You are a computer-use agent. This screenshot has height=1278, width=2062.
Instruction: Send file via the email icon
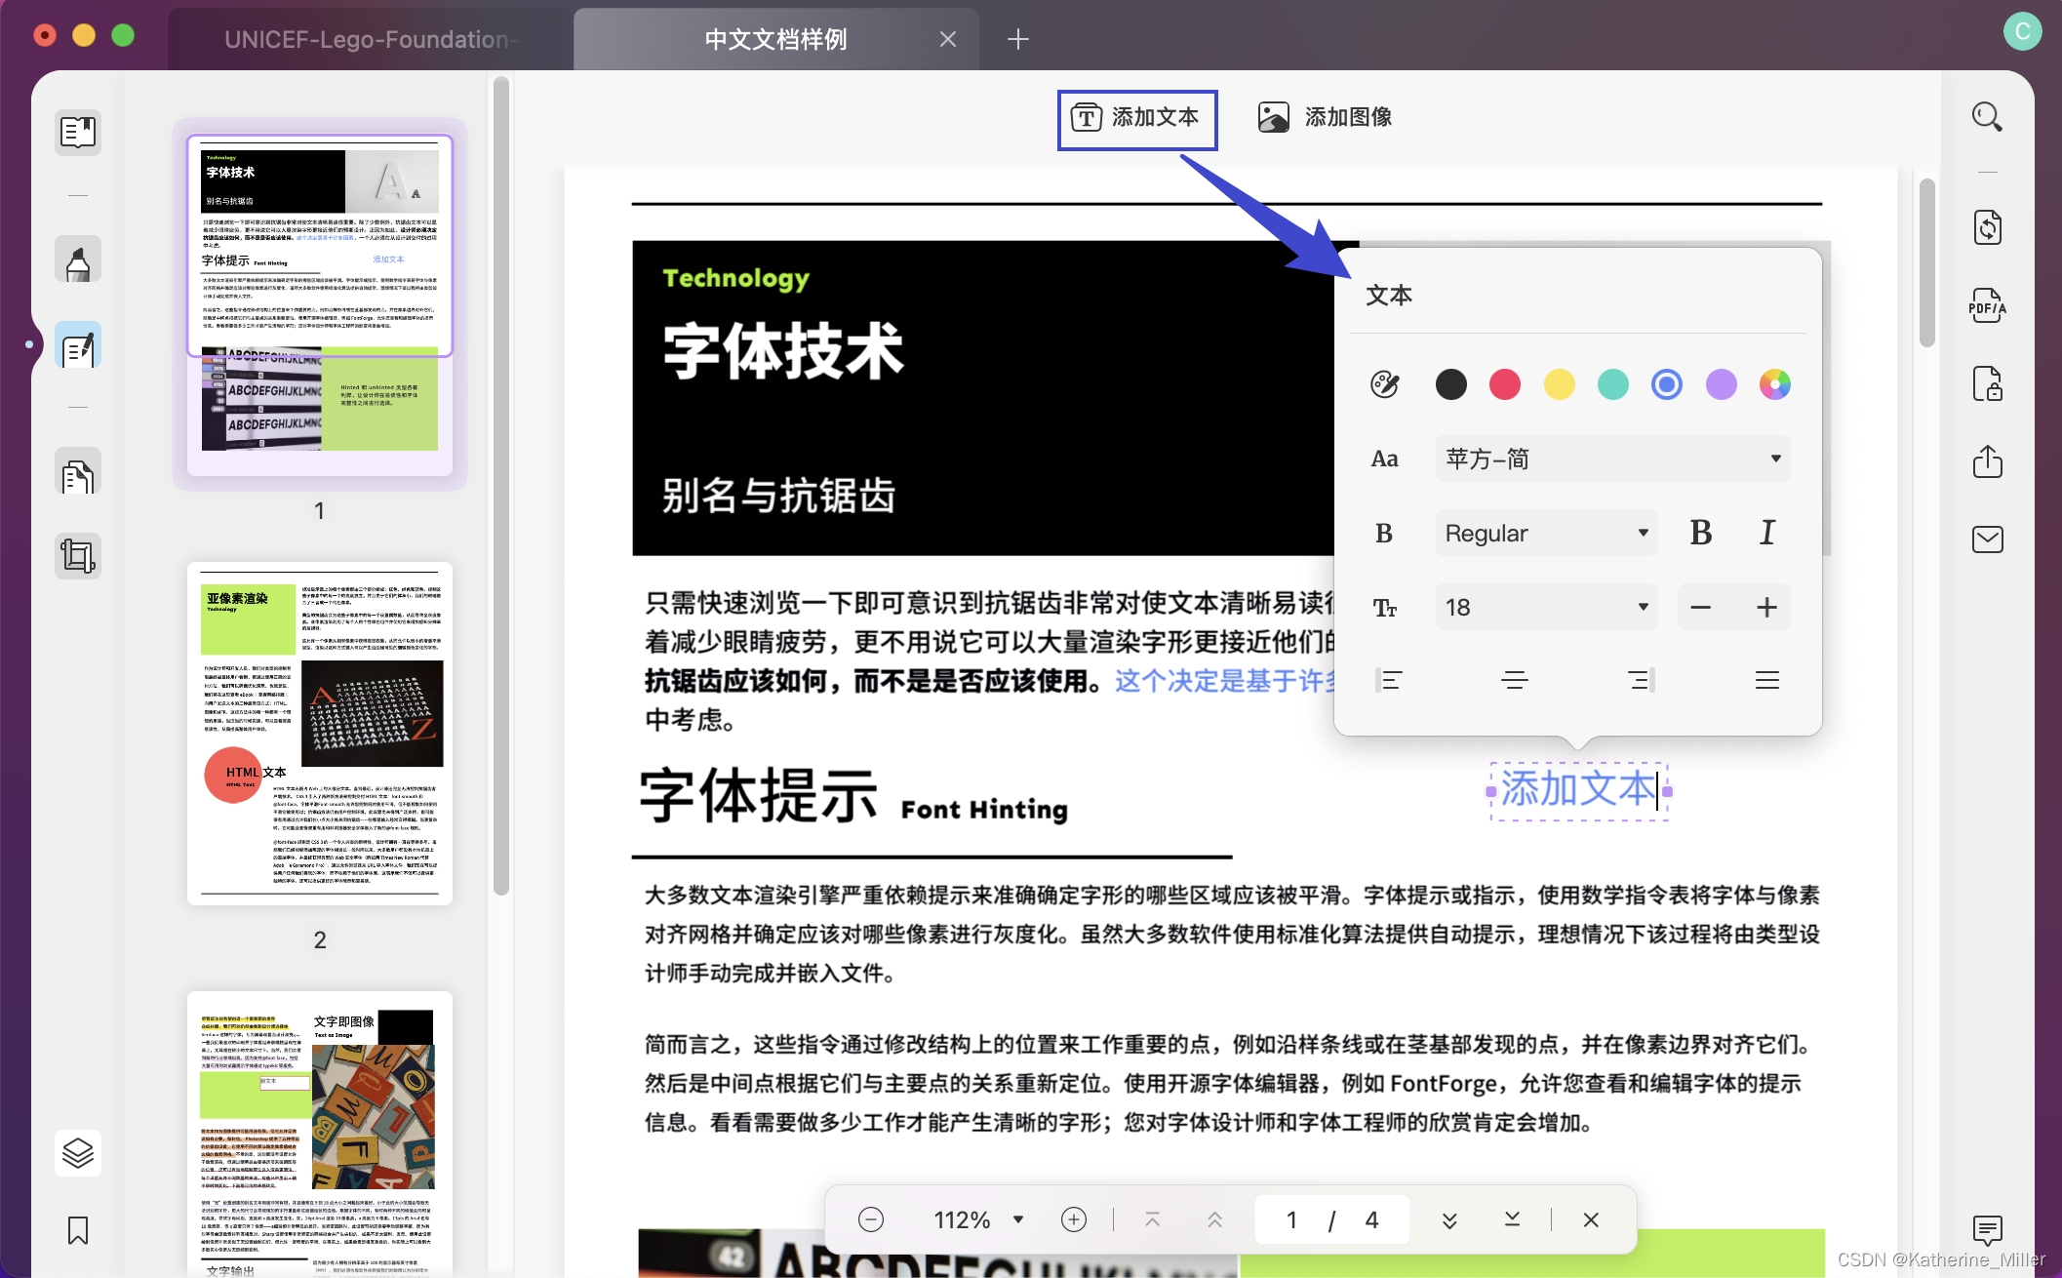point(1987,539)
